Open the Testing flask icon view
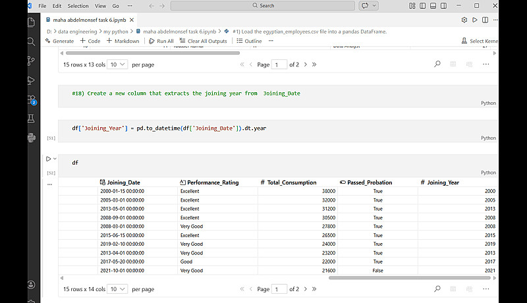The height and width of the screenshot is (303, 527). tap(31, 119)
